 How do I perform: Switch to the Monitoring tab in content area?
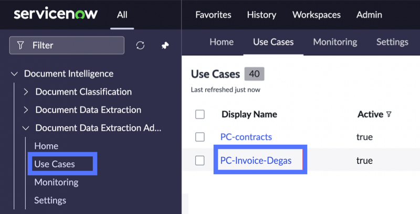coord(335,42)
